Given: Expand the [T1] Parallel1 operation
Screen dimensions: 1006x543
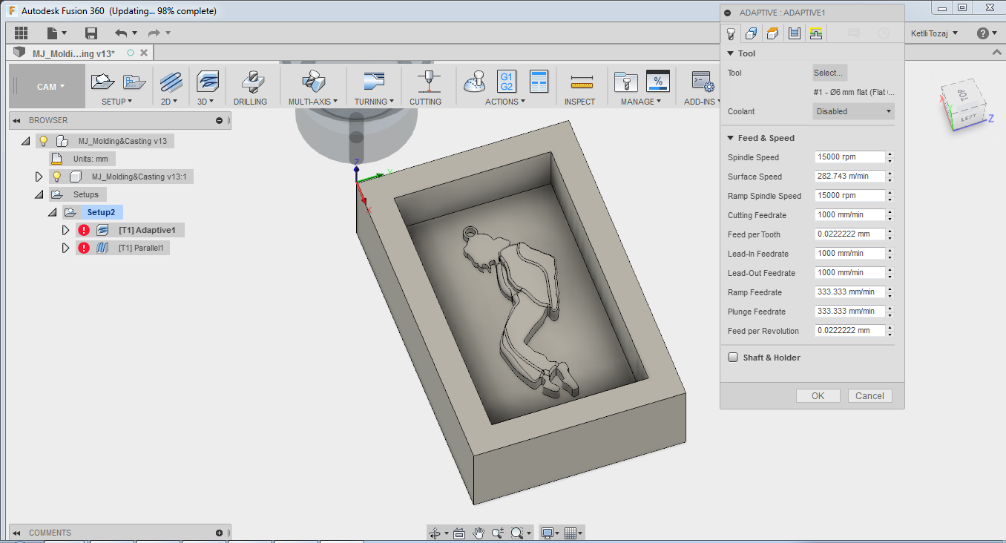Looking at the screenshot, I should pos(66,248).
